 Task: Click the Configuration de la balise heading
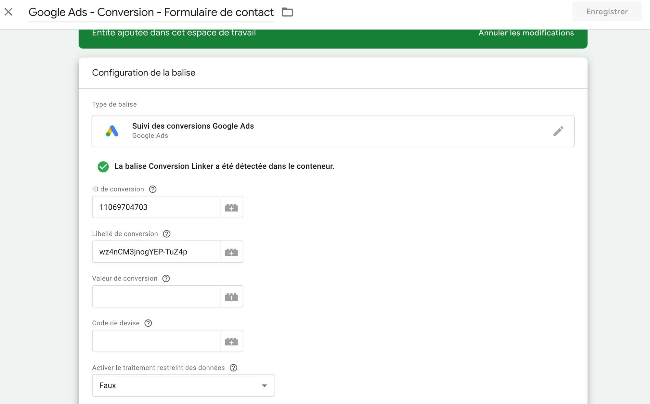(144, 73)
